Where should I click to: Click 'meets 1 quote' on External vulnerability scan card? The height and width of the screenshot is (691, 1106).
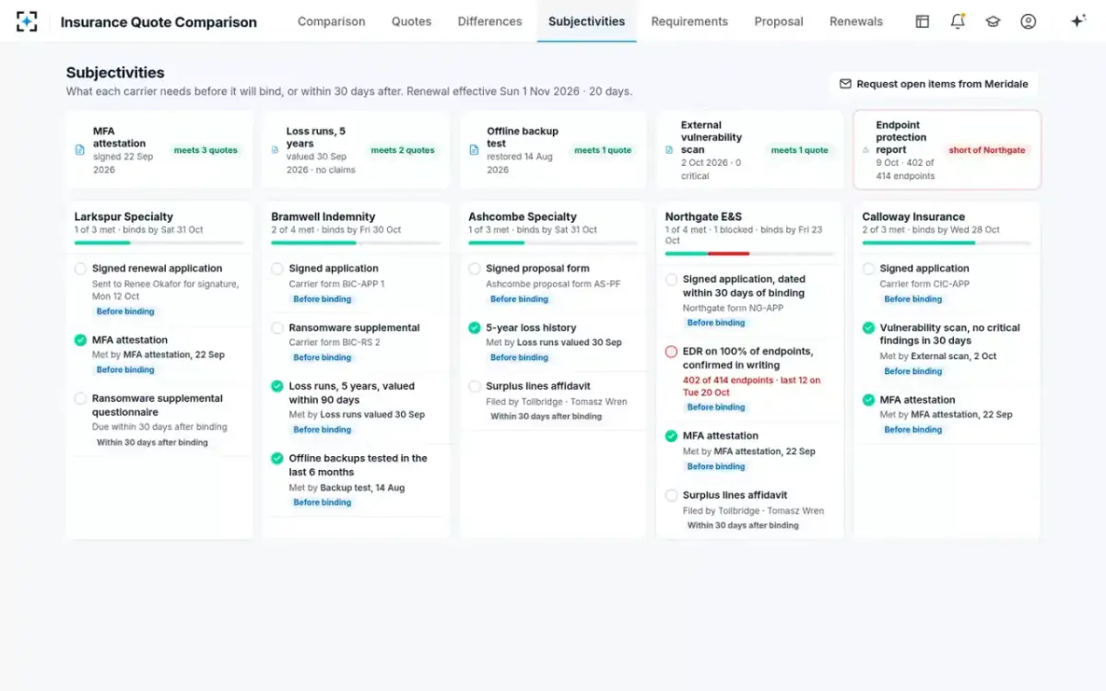pyautogui.click(x=800, y=150)
